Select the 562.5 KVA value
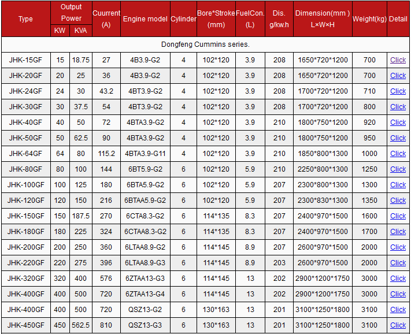 (81, 325)
